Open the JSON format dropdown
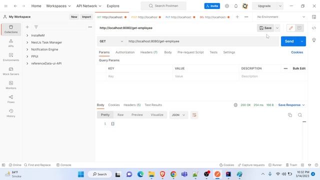This screenshot has height=180, width=320. click(x=178, y=115)
